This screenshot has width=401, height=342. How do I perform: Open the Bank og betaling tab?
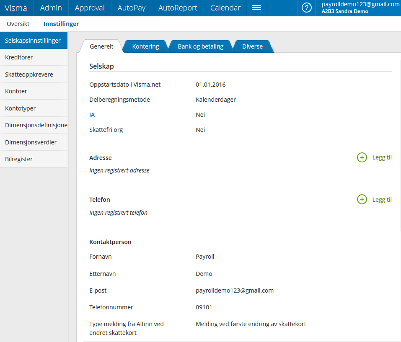point(200,46)
